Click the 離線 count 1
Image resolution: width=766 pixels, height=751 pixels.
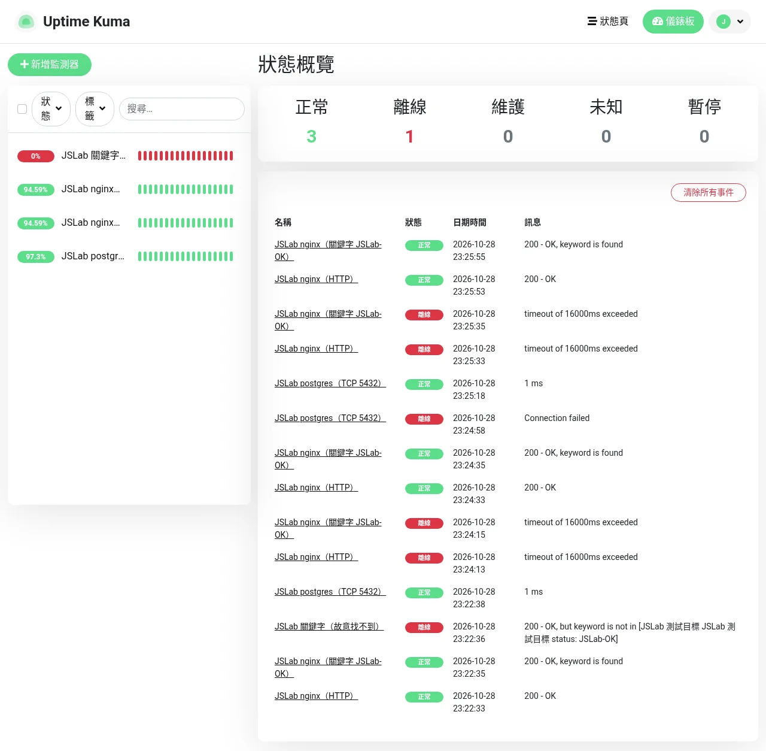pos(410,137)
